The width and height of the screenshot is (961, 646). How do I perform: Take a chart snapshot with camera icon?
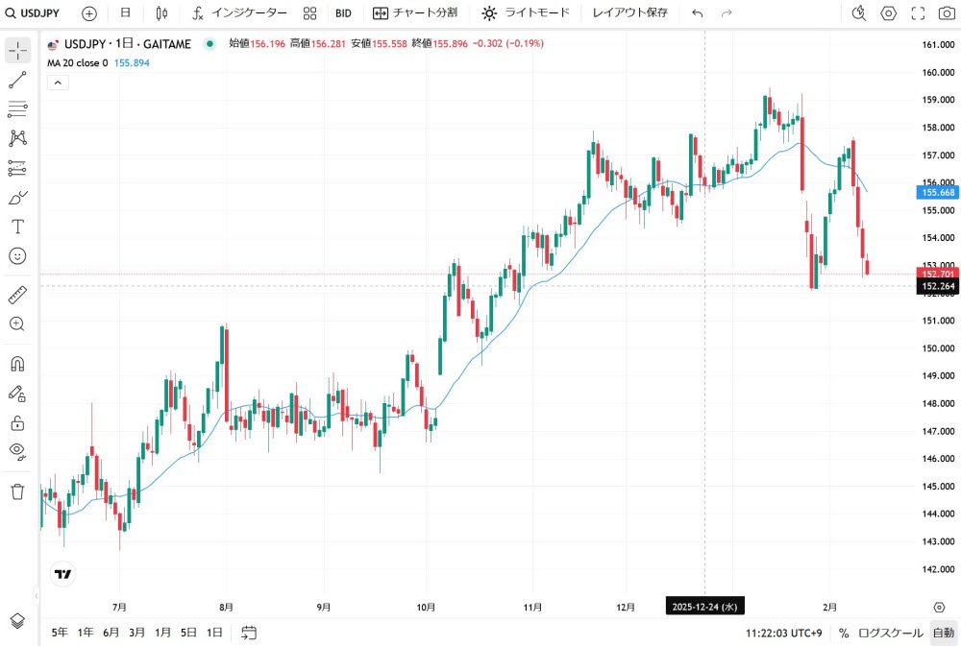[x=946, y=13]
